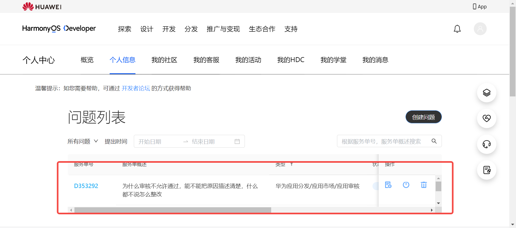Open the 分发 menu
The width and height of the screenshot is (516, 228).
coord(191,29)
